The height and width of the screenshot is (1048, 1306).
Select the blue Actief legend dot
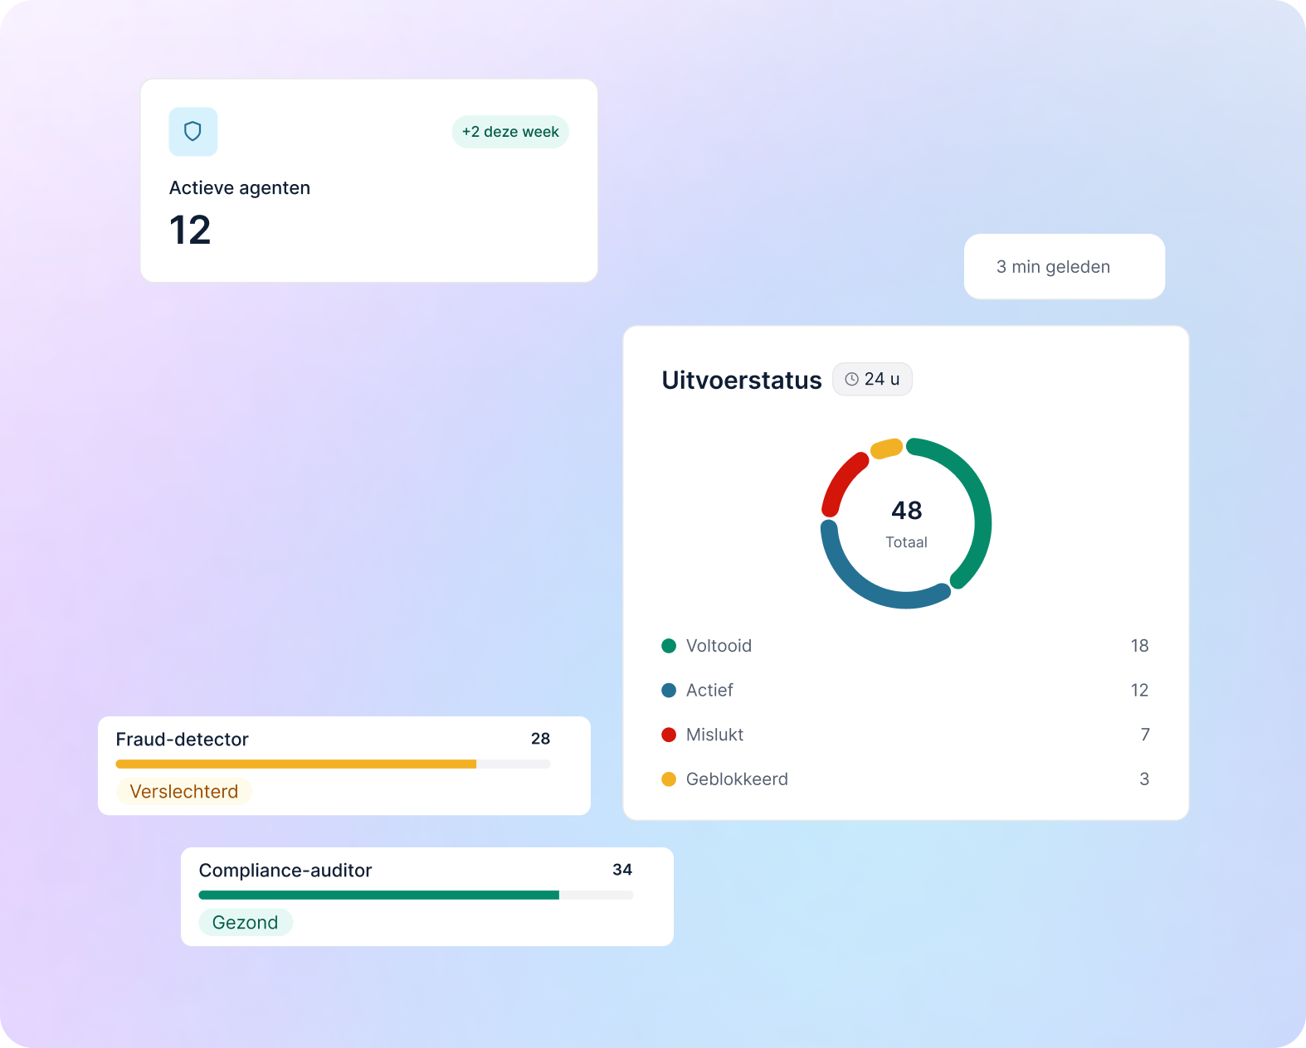(669, 691)
